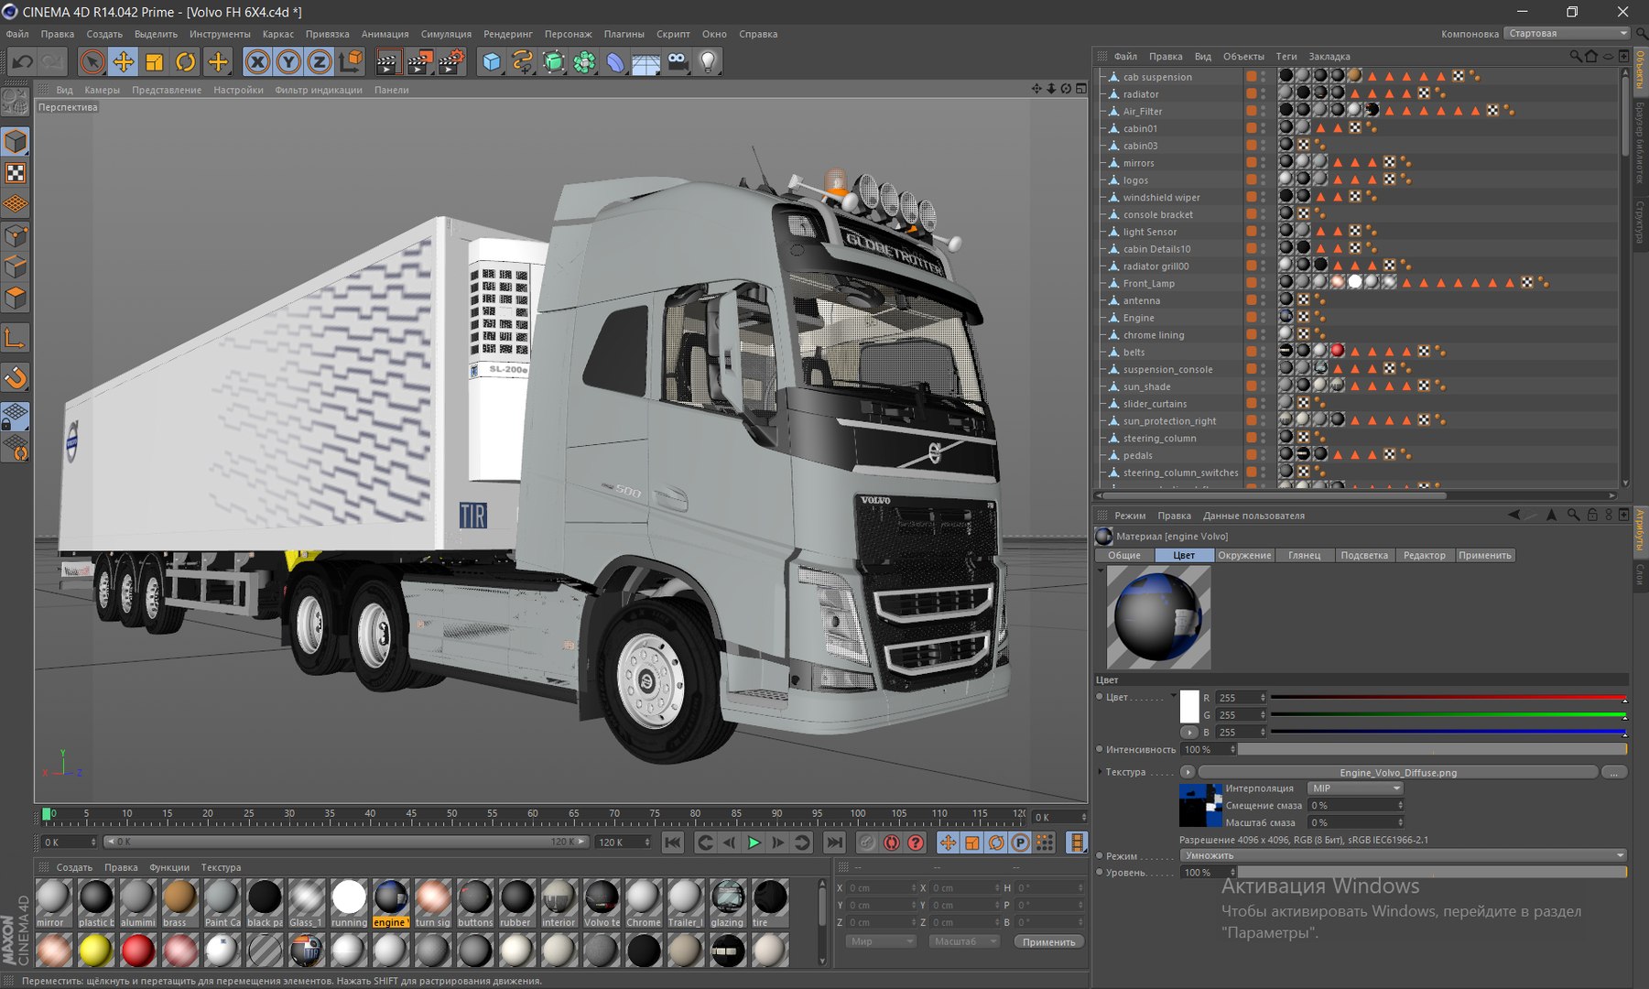
Task: Select the Live Selection tool
Action: pyautogui.click(x=92, y=62)
